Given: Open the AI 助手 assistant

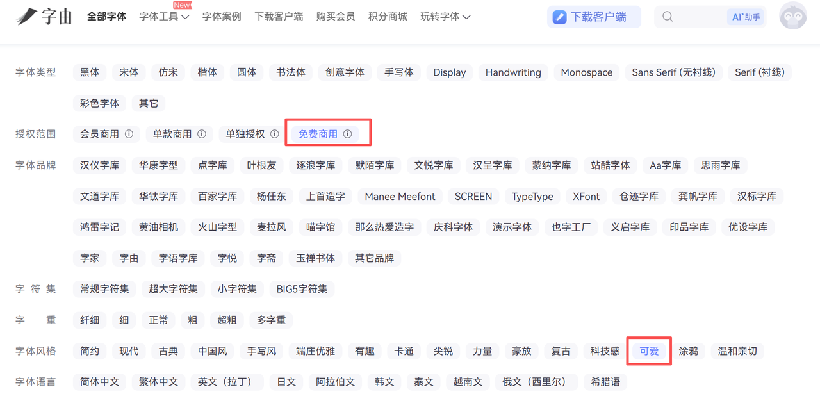Looking at the screenshot, I should click(x=746, y=17).
